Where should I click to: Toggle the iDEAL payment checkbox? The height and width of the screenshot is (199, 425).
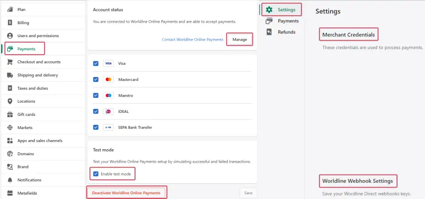(x=96, y=112)
